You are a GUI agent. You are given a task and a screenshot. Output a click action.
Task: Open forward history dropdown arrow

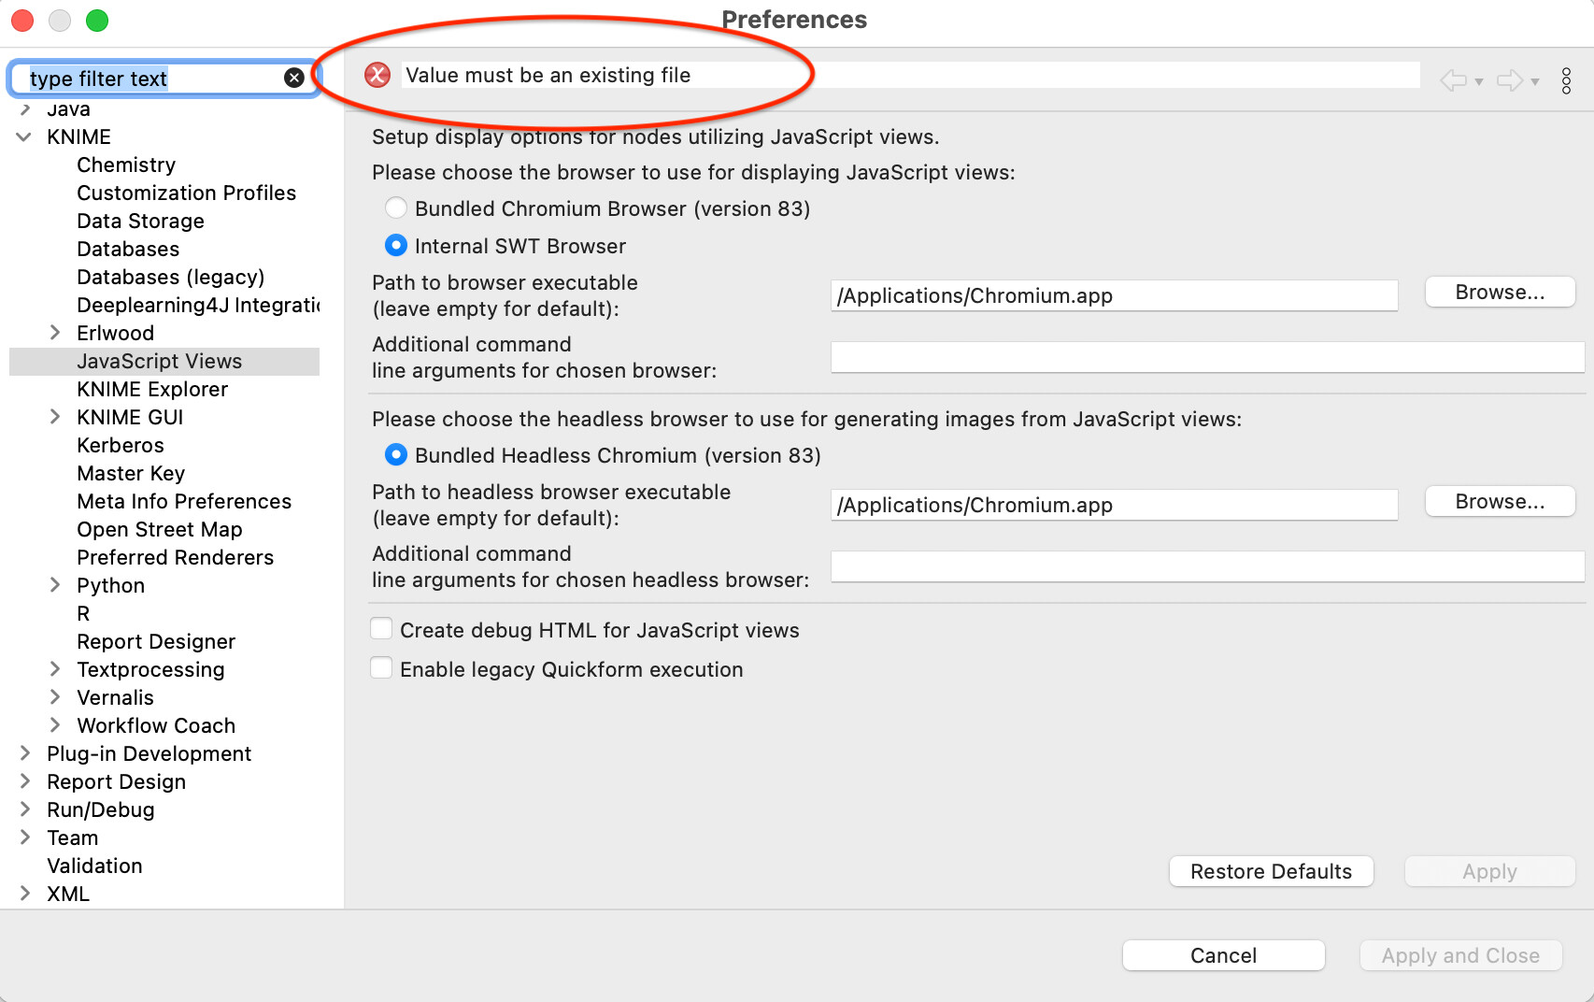coord(1535,82)
